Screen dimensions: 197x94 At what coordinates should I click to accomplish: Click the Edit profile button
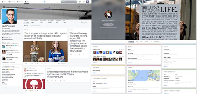pyautogui.click(x=84, y=22)
